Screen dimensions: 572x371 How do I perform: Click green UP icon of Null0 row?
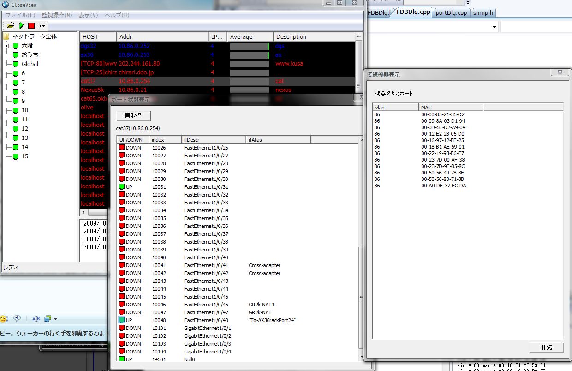122,359
